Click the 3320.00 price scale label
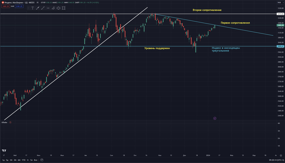 click(x=281, y=9)
